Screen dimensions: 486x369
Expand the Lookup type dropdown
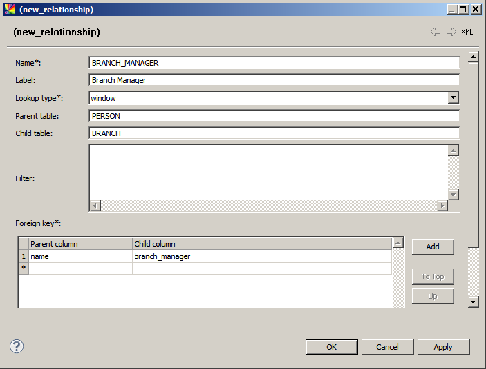[453, 98]
